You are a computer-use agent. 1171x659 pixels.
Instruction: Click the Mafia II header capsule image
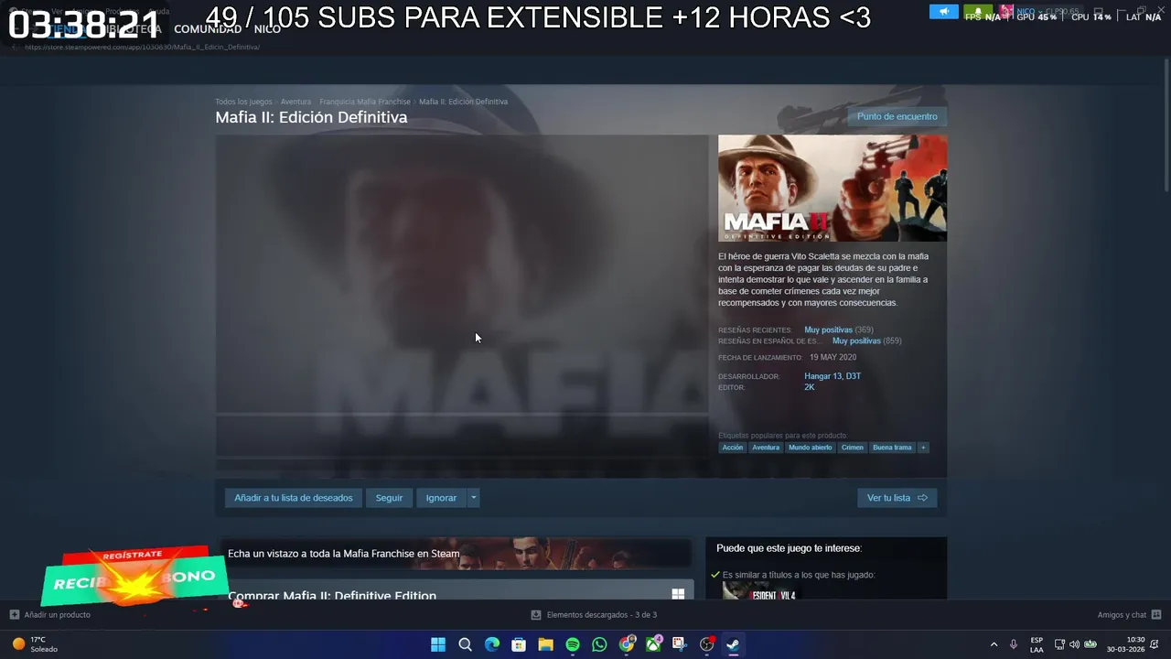click(x=833, y=189)
